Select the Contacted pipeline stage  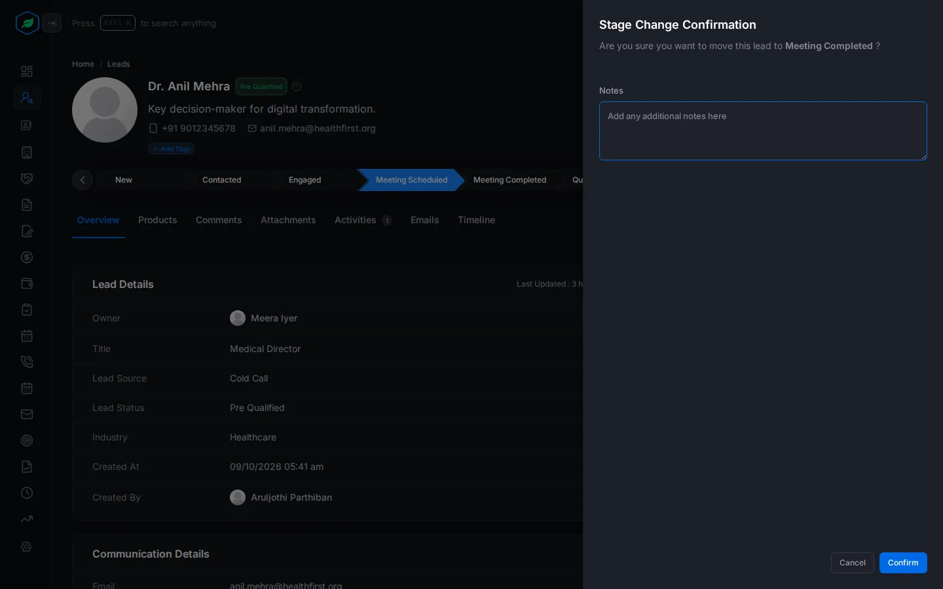point(222,180)
